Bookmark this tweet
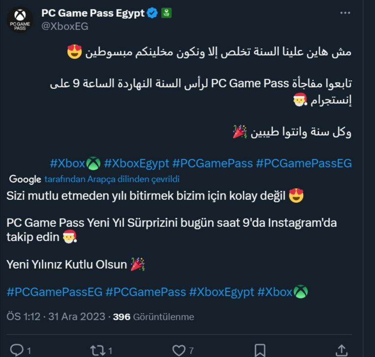 point(260,350)
